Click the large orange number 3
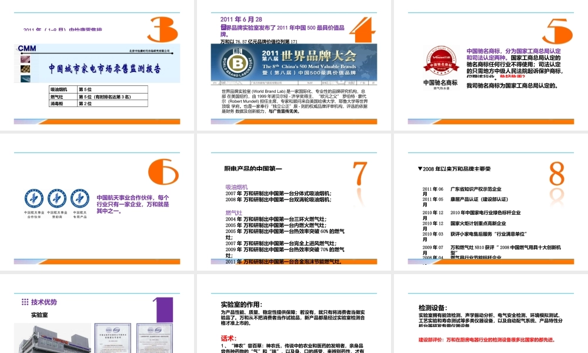Viewport: 588px width, 353px height. pos(163,29)
